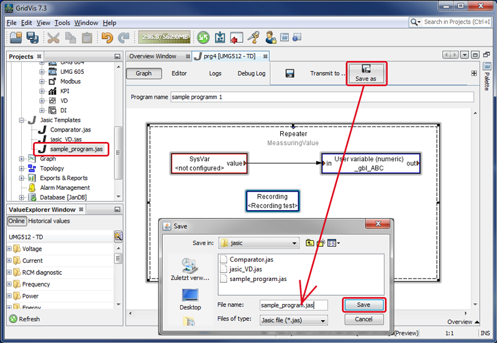Click the File name input field
Viewport: 497px width, 343px height.
tap(292, 305)
